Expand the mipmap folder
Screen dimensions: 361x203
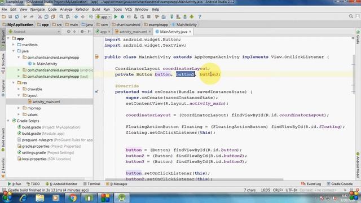click(x=19, y=108)
